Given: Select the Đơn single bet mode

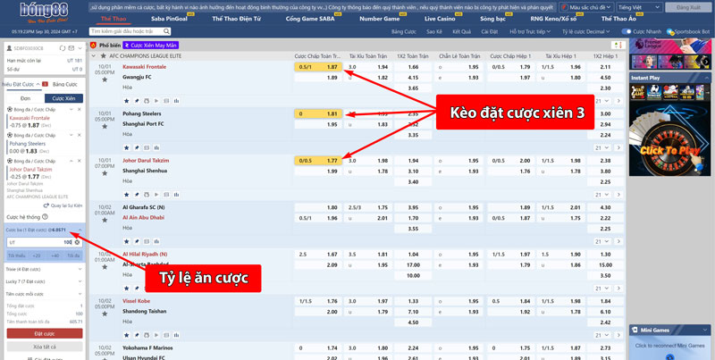Looking at the screenshot, I should coord(25,98).
